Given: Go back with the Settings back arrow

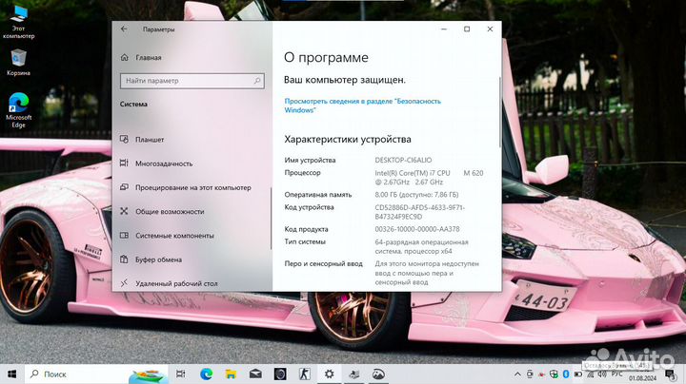Looking at the screenshot, I should coord(124,29).
